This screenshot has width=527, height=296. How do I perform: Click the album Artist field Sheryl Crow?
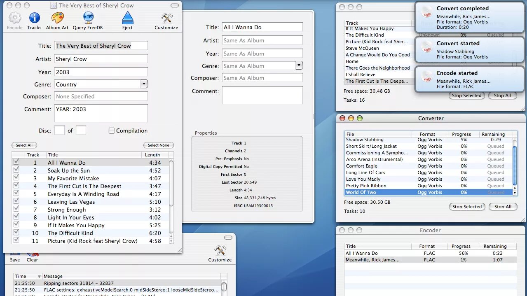tap(101, 59)
